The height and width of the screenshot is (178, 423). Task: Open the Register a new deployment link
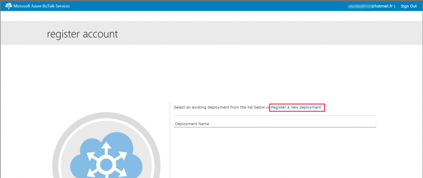[296, 107]
